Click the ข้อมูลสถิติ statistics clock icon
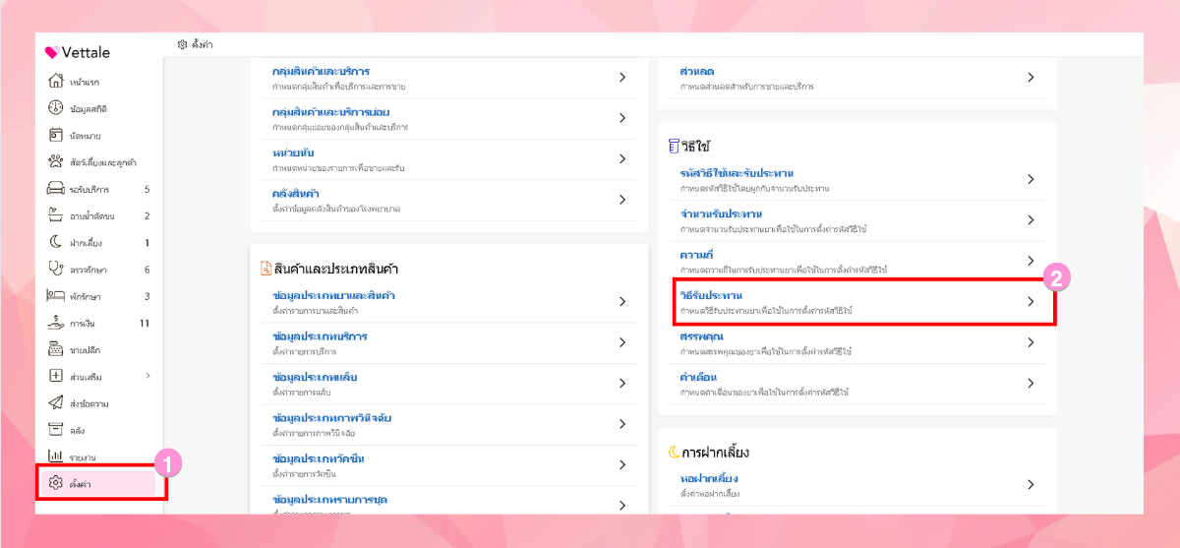The image size is (1180, 548). pyautogui.click(x=56, y=108)
